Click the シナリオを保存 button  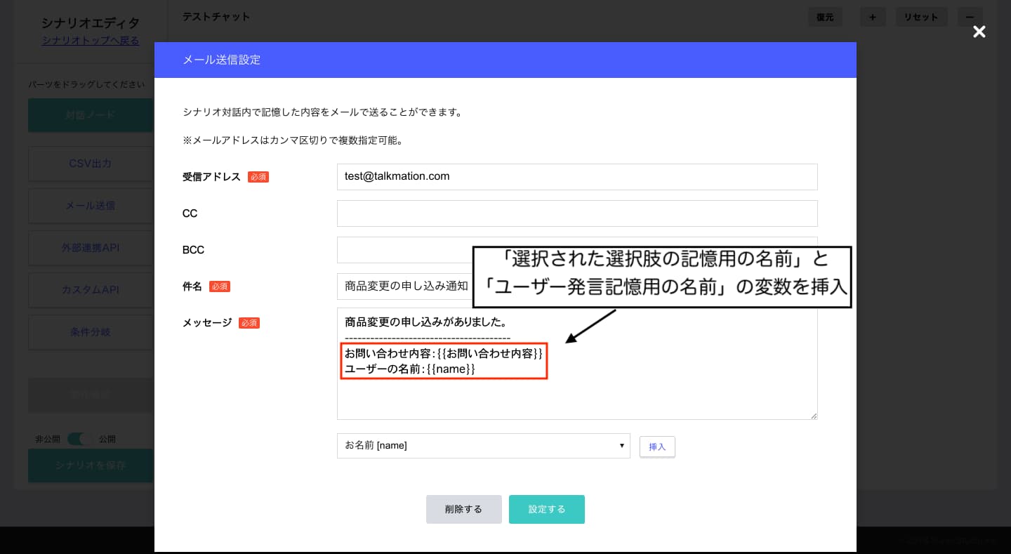91,466
